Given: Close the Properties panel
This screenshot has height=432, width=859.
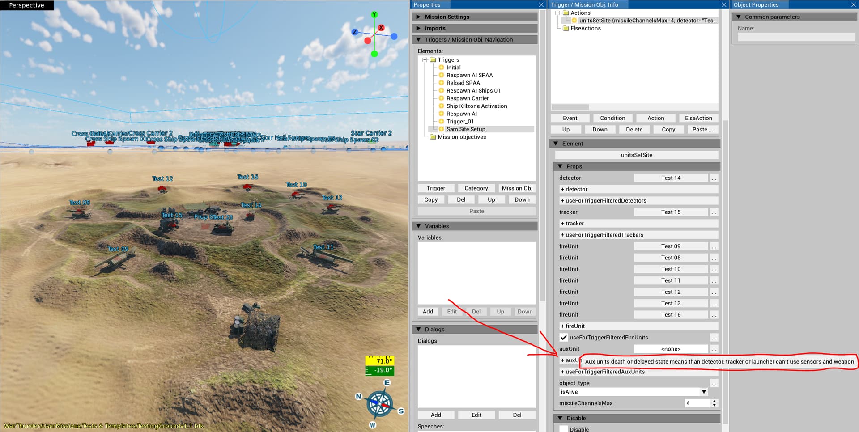Looking at the screenshot, I should (x=541, y=5).
